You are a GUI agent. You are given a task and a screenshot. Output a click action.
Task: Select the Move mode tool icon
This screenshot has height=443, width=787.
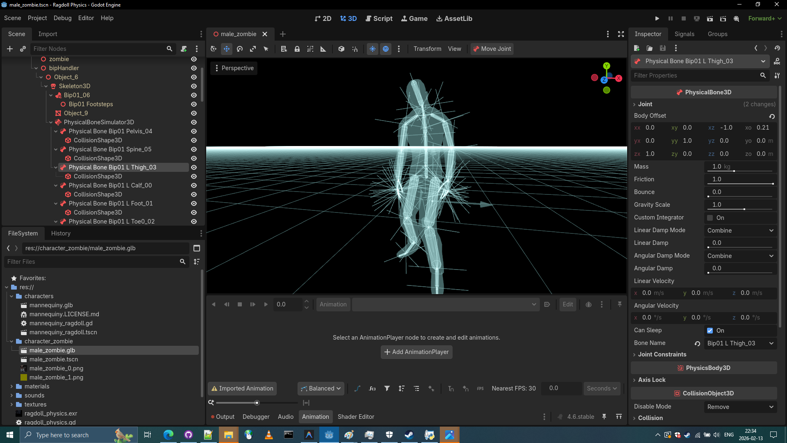tap(227, 49)
